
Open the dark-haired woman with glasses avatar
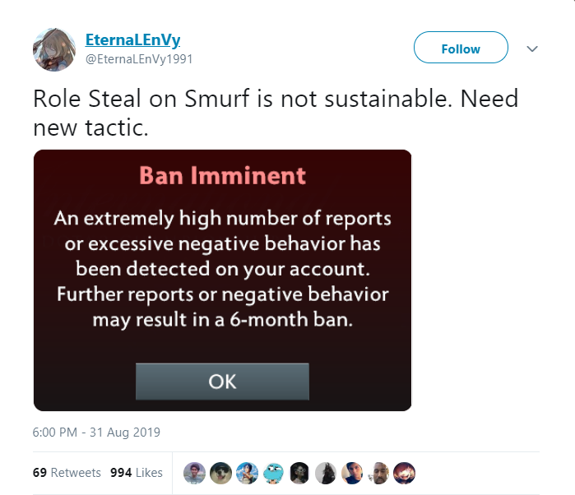coord(299,473)
